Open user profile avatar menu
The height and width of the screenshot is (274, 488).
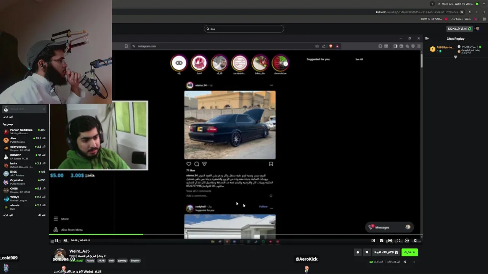(477, 29)
